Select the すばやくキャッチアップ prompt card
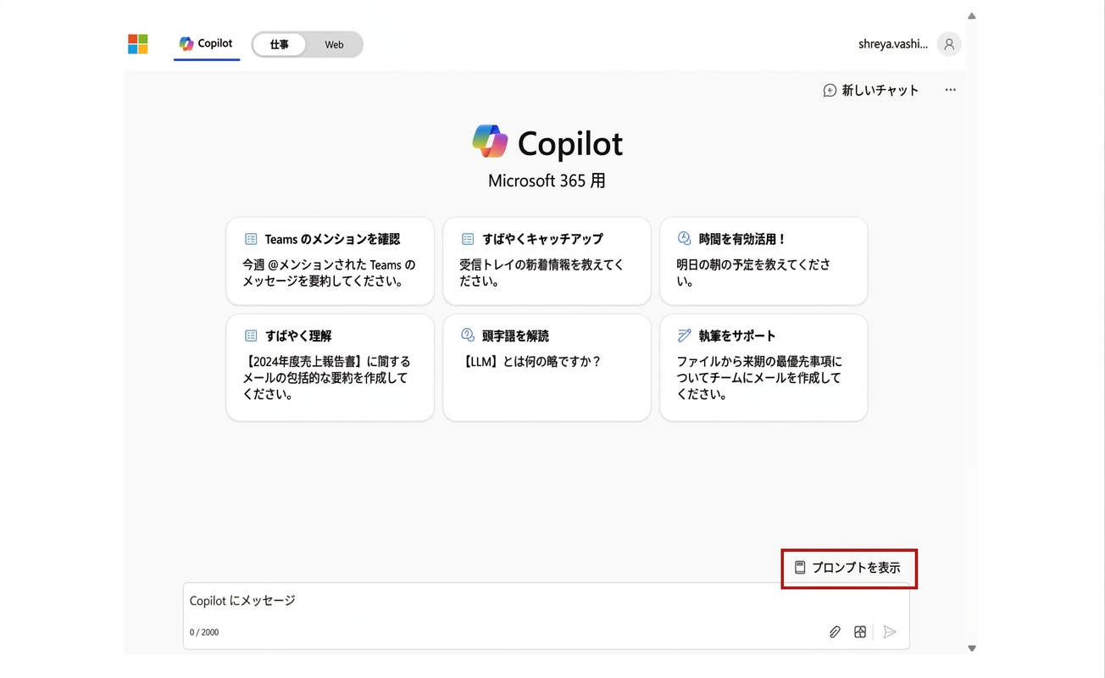This screenshot has width=1105, height=678. pyautogui.click(x=547, y=261)
